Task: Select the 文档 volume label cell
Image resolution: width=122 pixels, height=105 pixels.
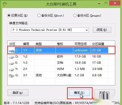Action: [x=60, y=63]
